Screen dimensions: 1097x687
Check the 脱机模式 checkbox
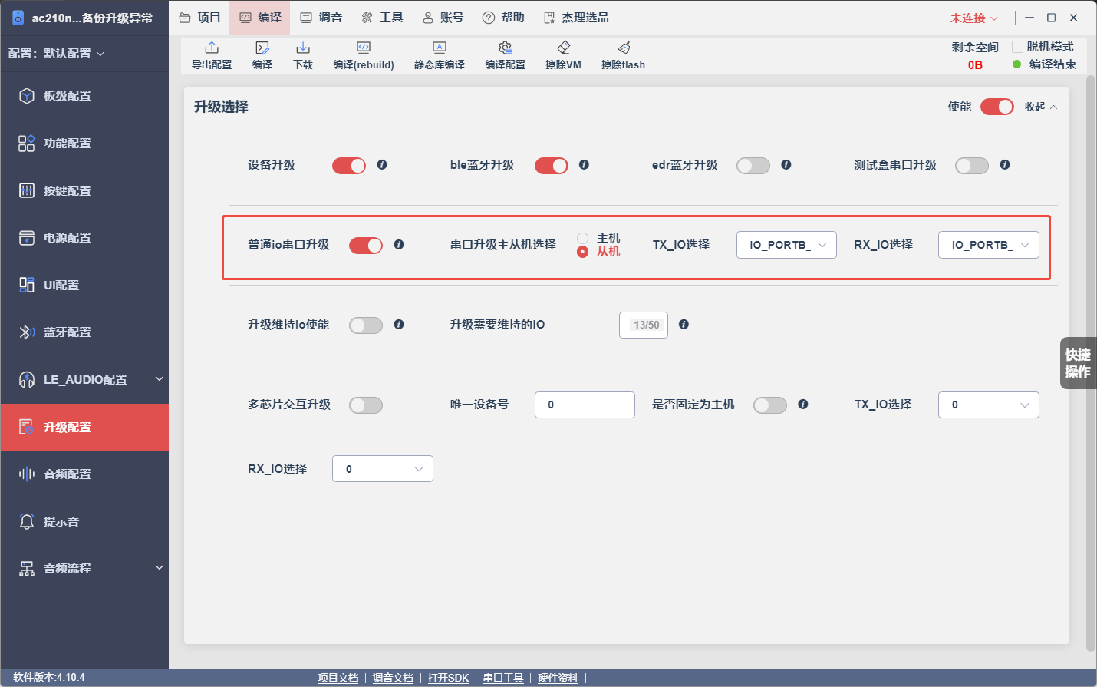(1018, 47)
